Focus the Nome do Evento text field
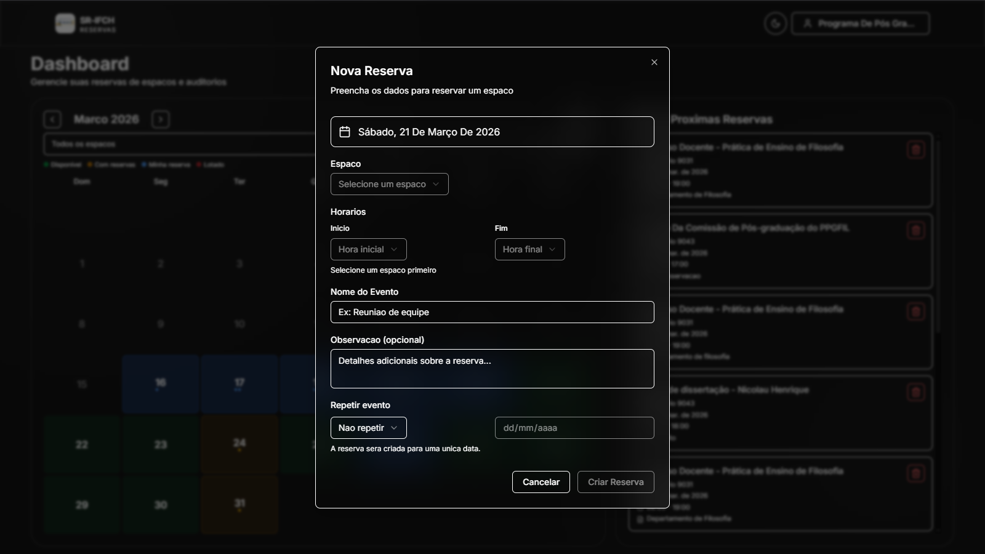 [492, 312]
